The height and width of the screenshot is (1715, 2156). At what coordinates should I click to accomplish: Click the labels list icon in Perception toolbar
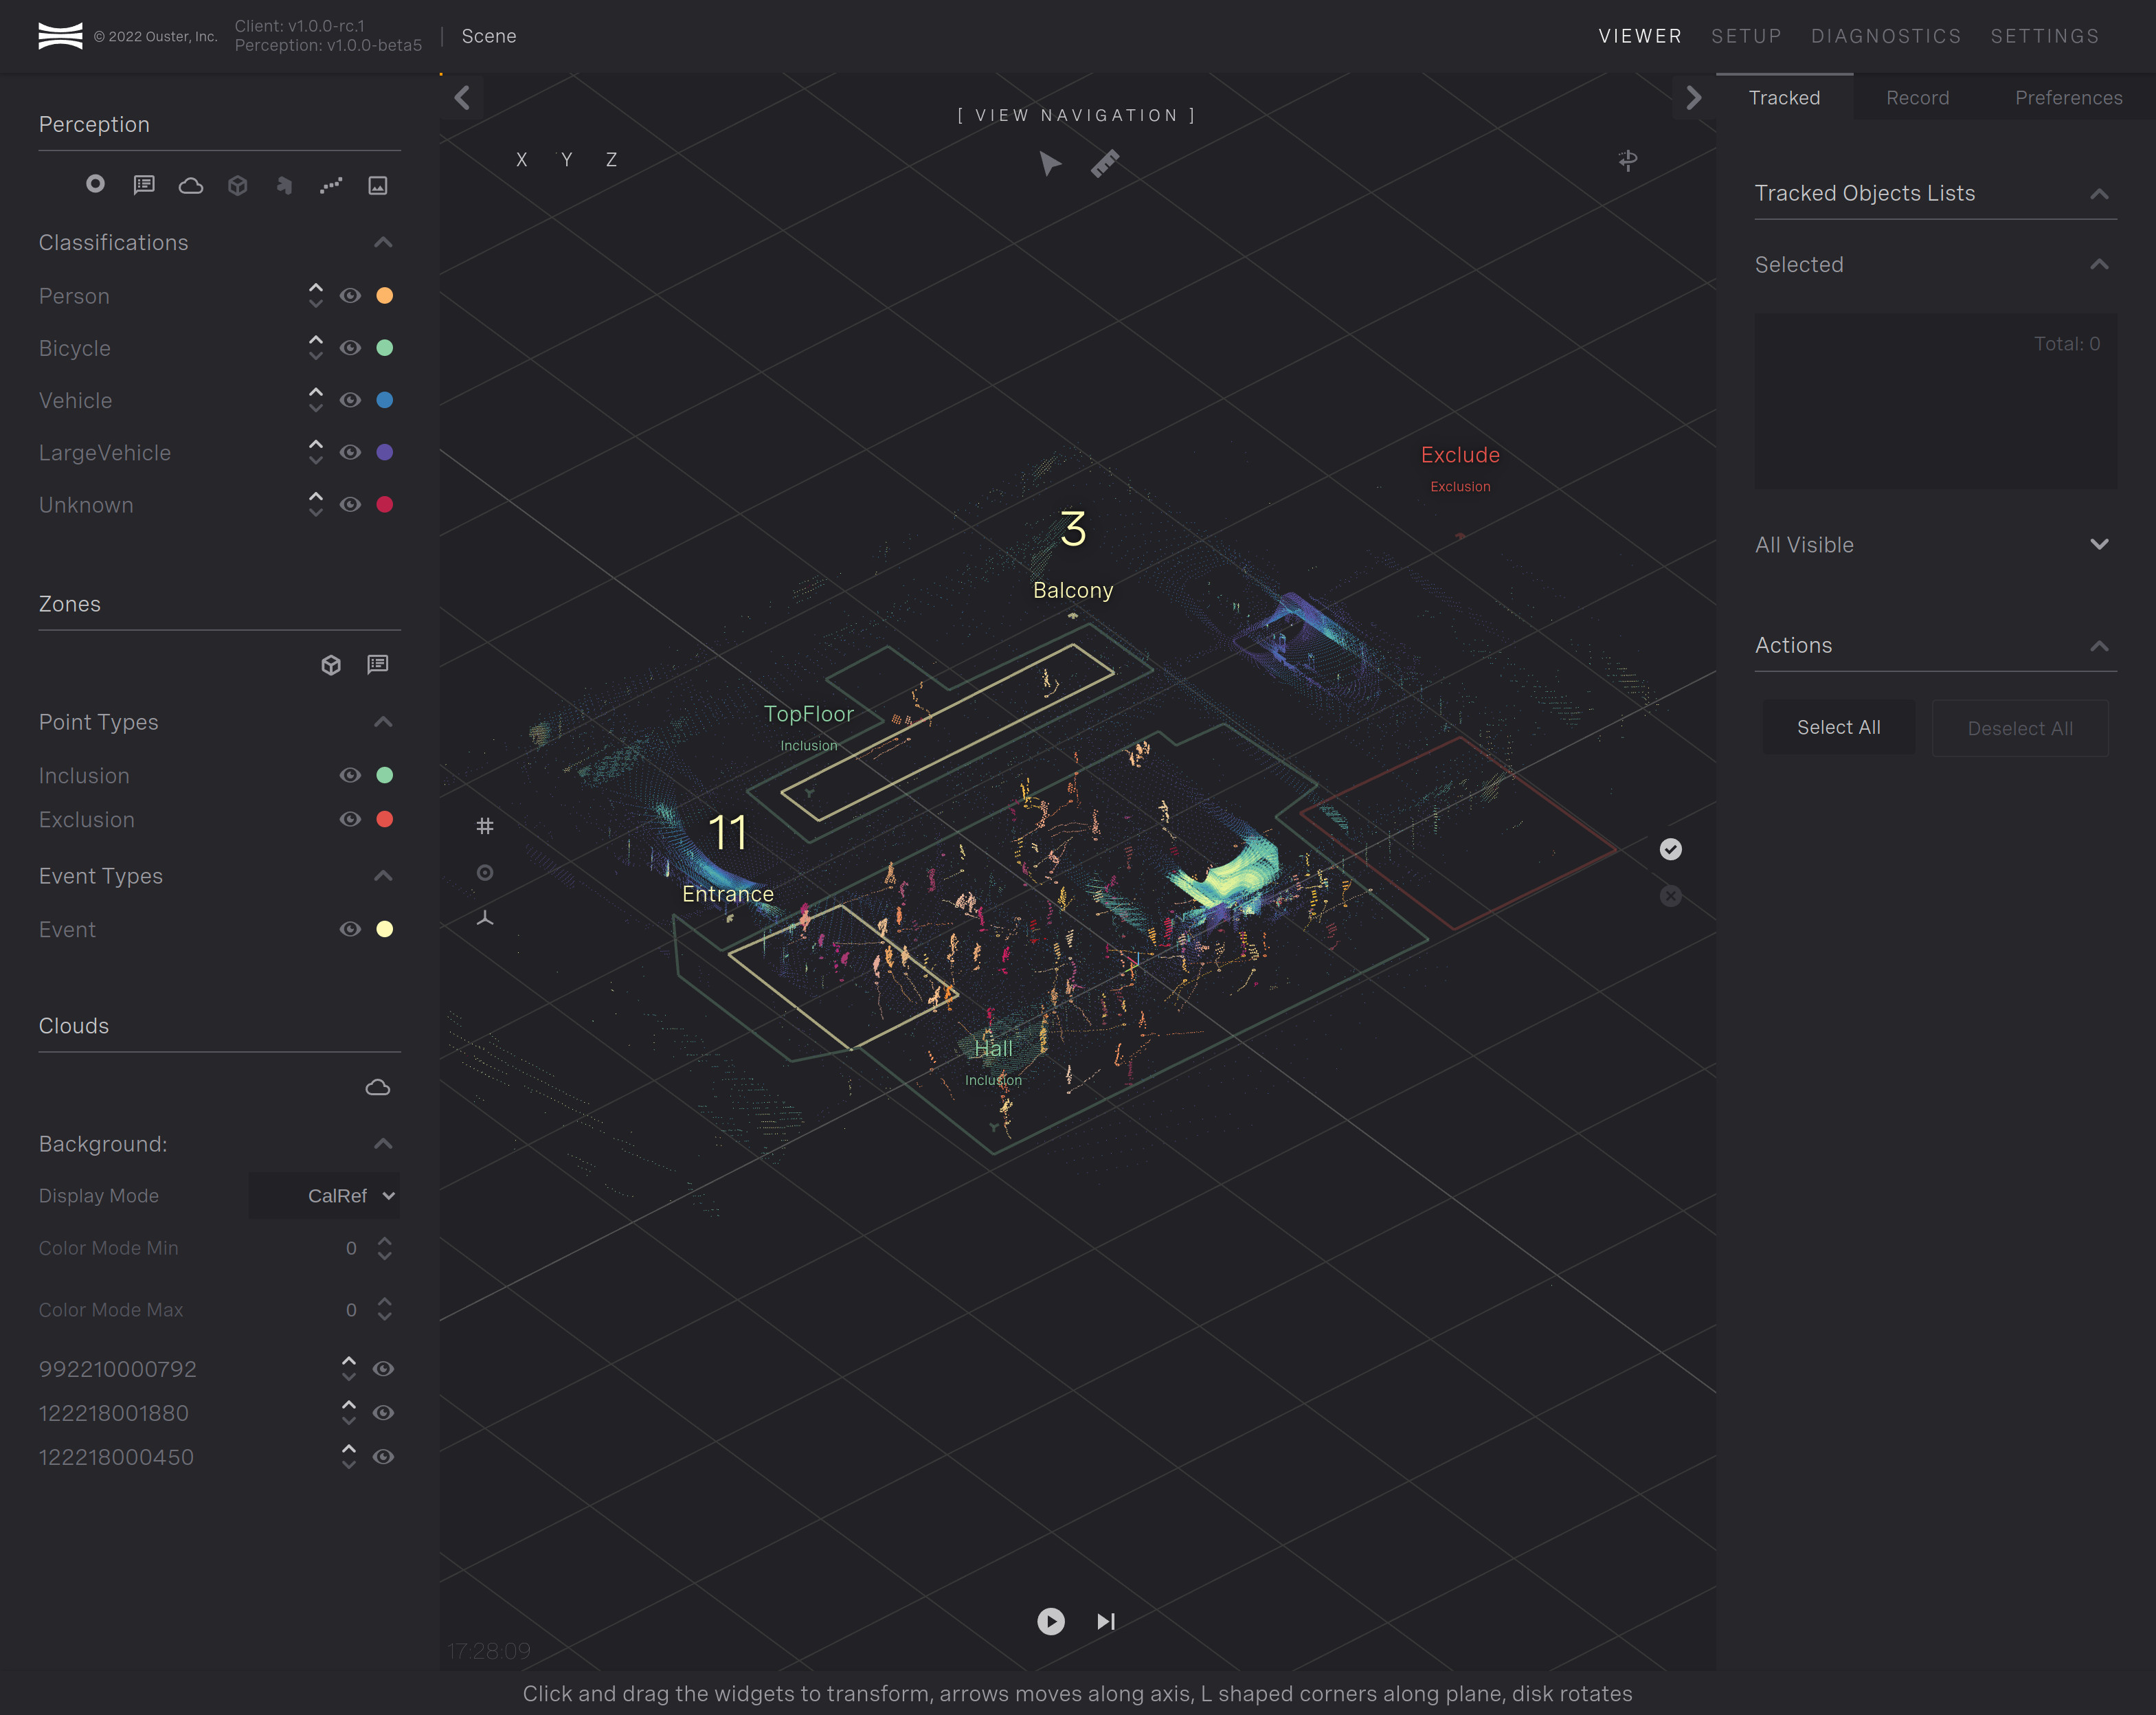144,185
